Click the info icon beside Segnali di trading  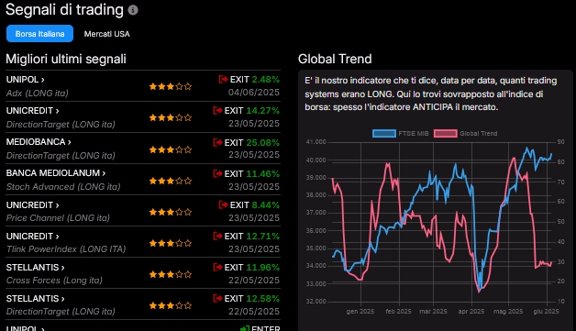click(x=133, y=10)
